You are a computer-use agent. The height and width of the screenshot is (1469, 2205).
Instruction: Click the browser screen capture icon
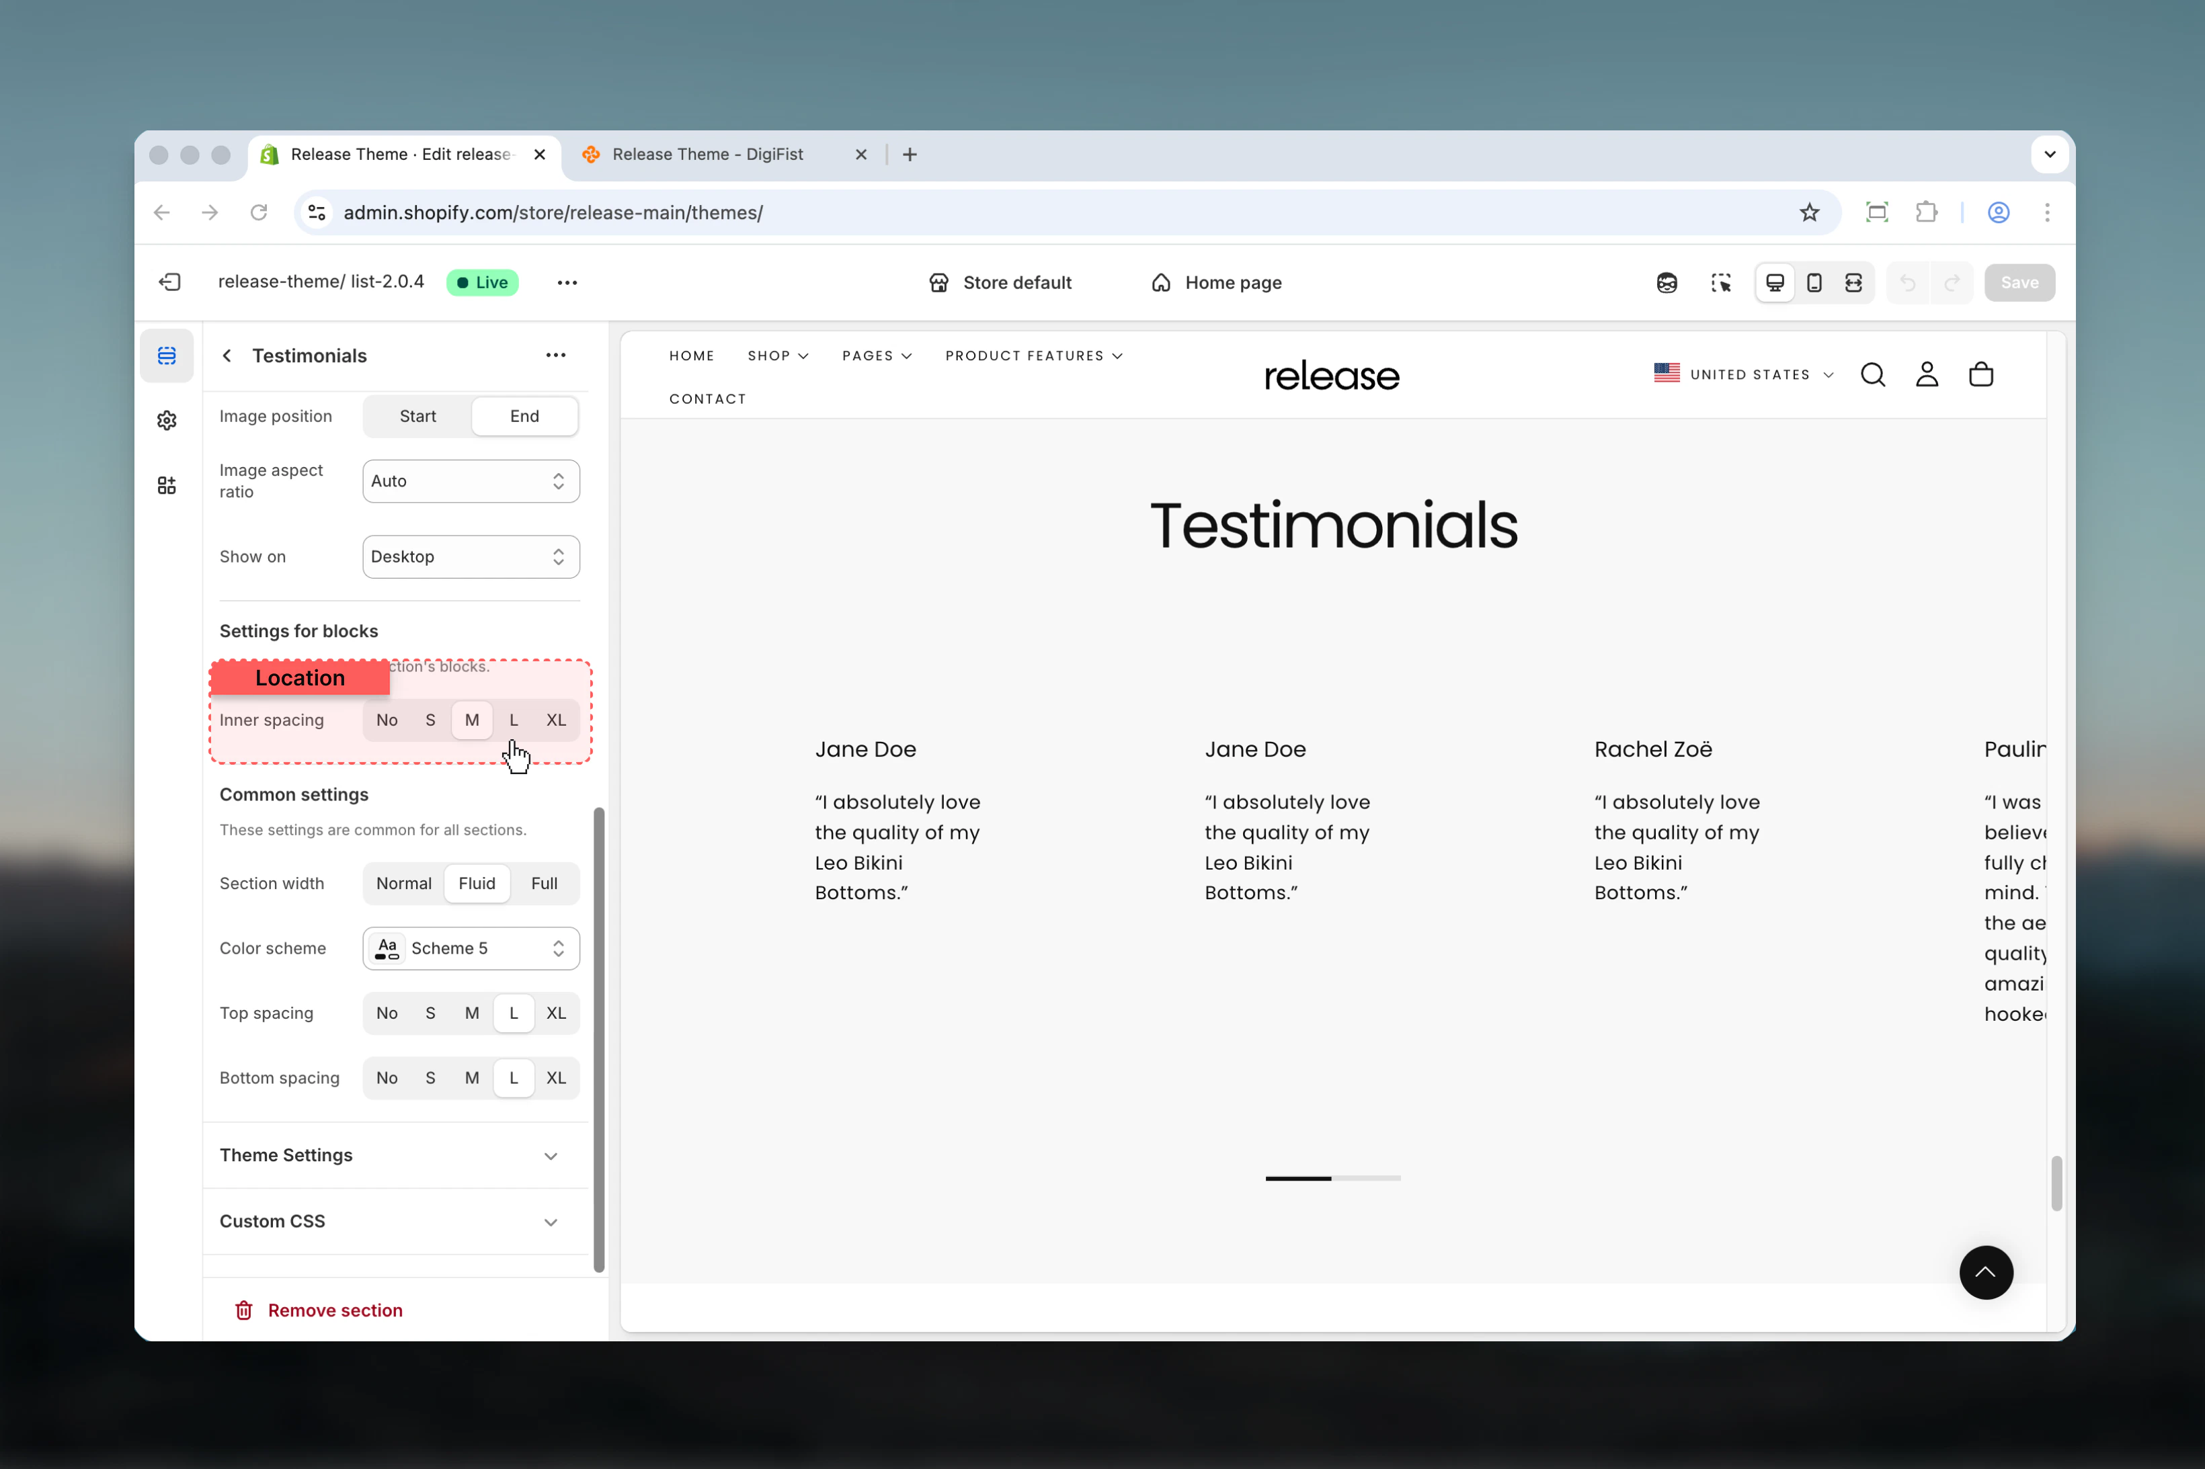click(1877, 212)
